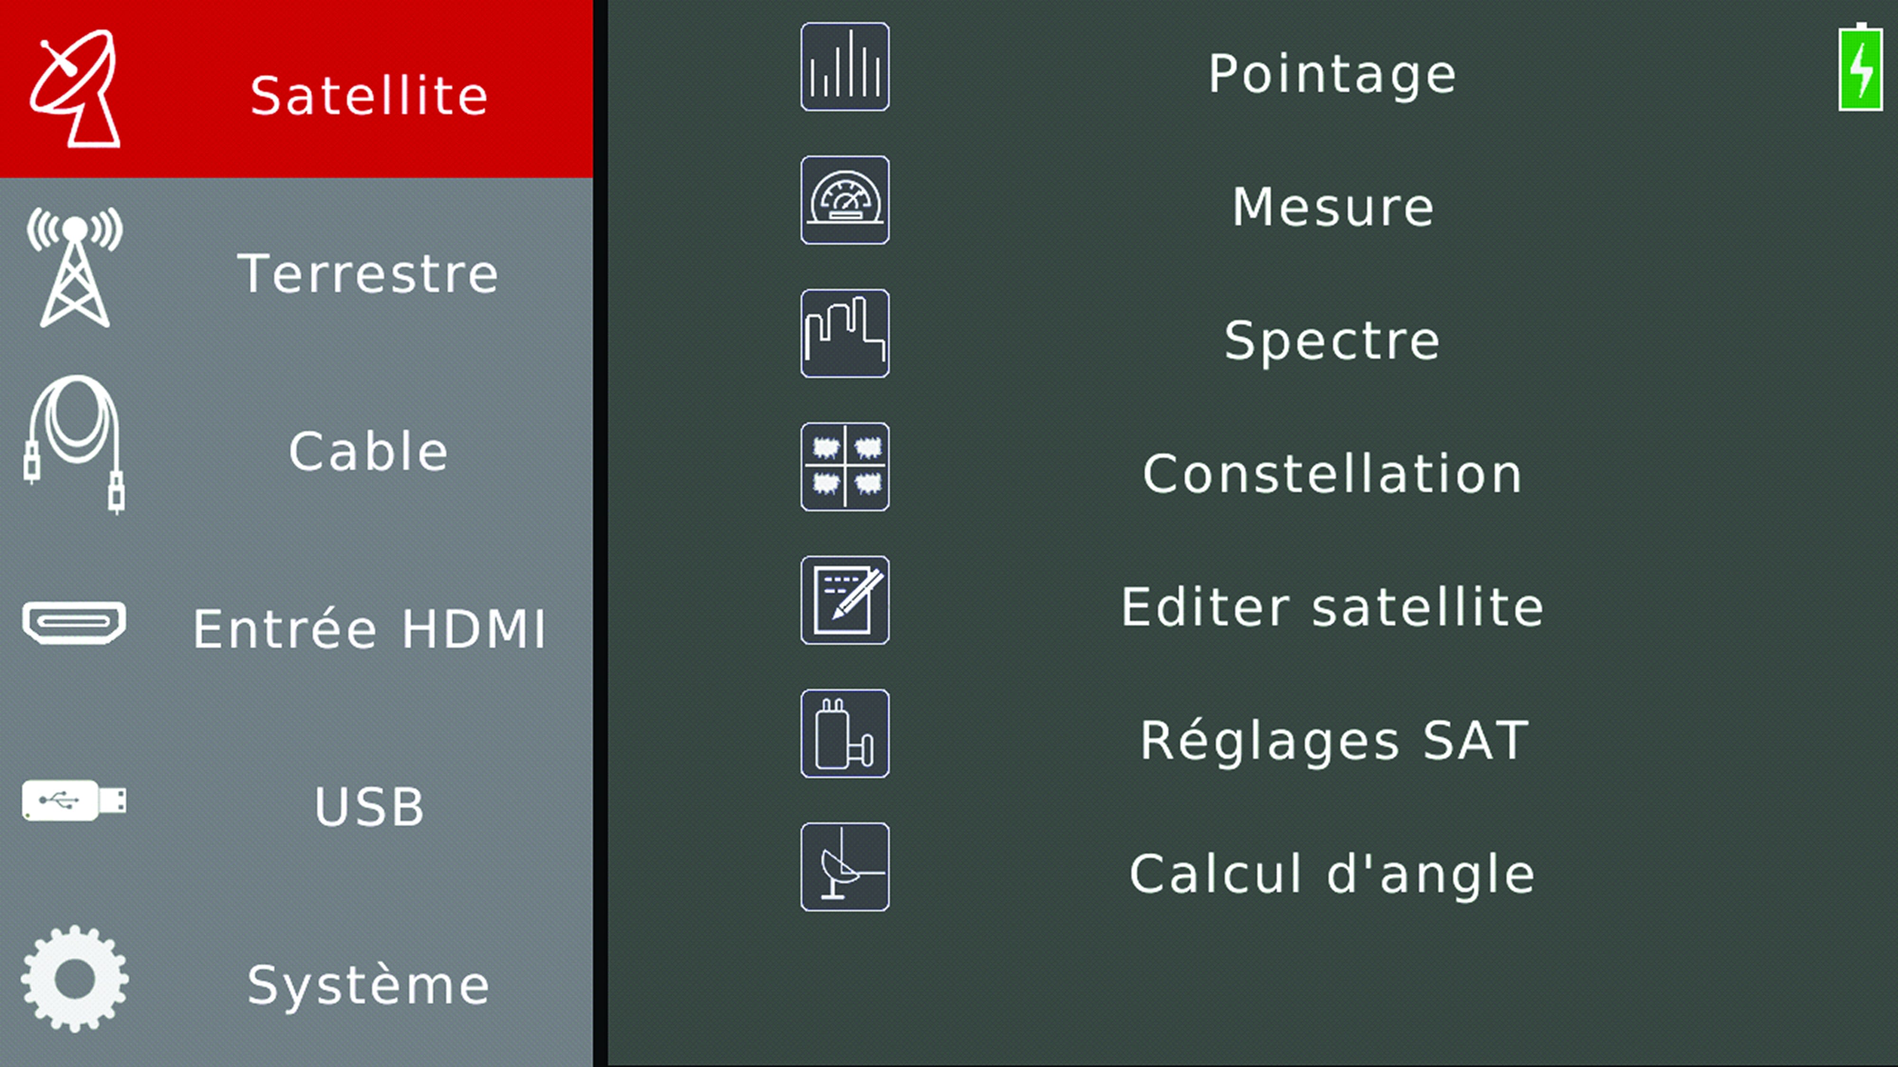1898x1067 pixels.
Task: Click the USB stick icon
Action: coord(74,800)
